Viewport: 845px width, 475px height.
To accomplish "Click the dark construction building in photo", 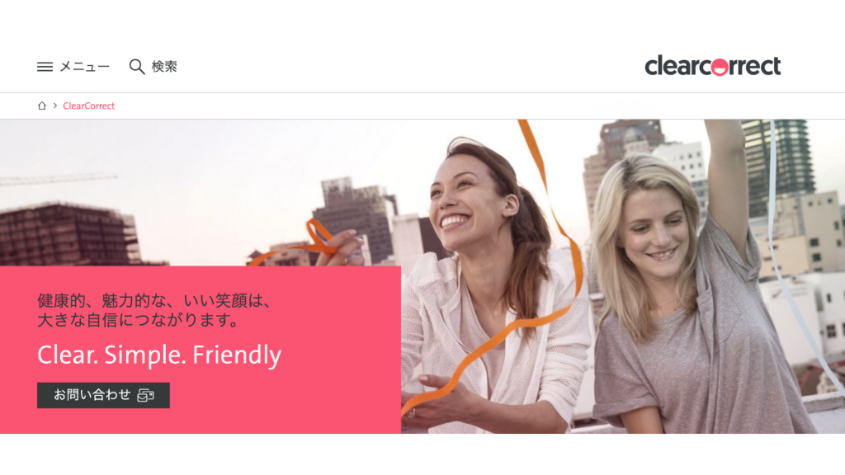I will (x=68, y=234).
